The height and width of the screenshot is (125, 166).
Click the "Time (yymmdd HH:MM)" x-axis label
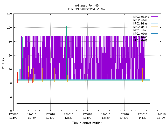pyautogui.click(x=87, y=123)
